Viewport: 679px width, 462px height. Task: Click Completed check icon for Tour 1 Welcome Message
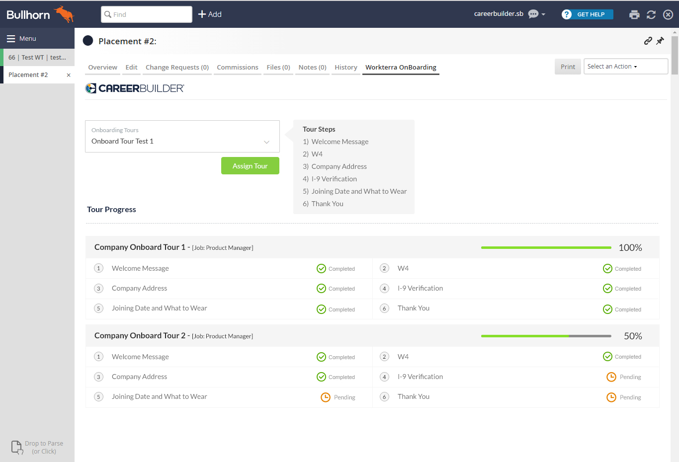tap(321, 269)
